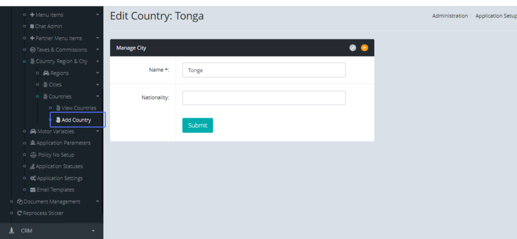Open View Countries in sidebar
This screenshot has width=517, height=239.
[78, 108]
